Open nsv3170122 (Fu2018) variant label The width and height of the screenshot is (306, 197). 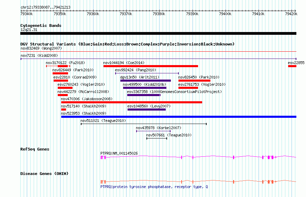pyautogui.click(x=65, y=63)
